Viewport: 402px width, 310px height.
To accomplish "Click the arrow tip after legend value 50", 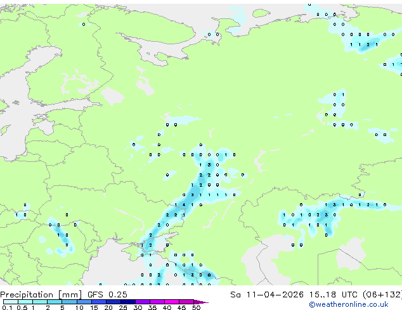I will point(201,302).
